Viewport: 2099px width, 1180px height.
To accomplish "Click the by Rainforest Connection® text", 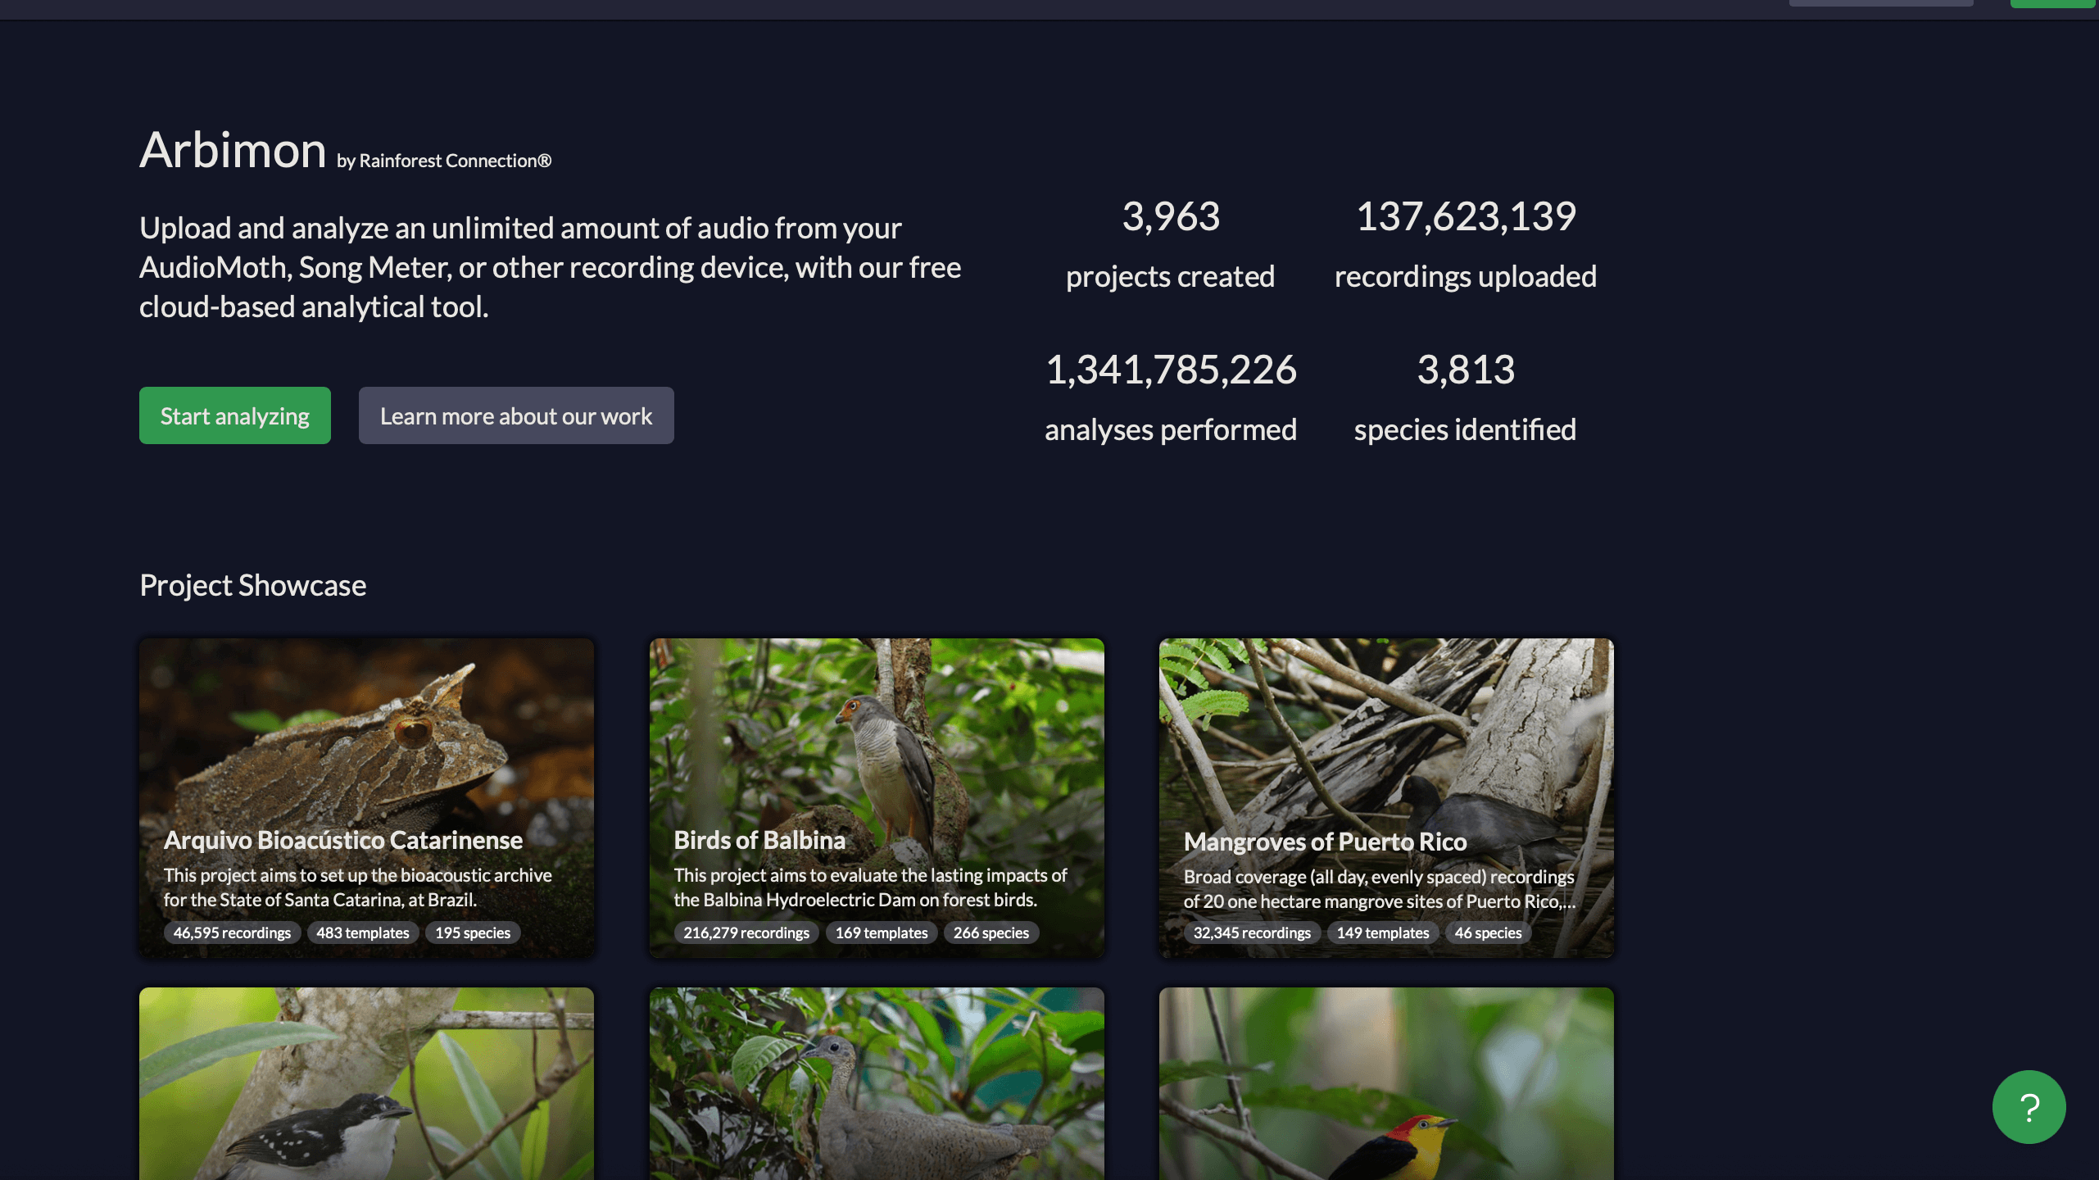I will (x=444, y=161).
